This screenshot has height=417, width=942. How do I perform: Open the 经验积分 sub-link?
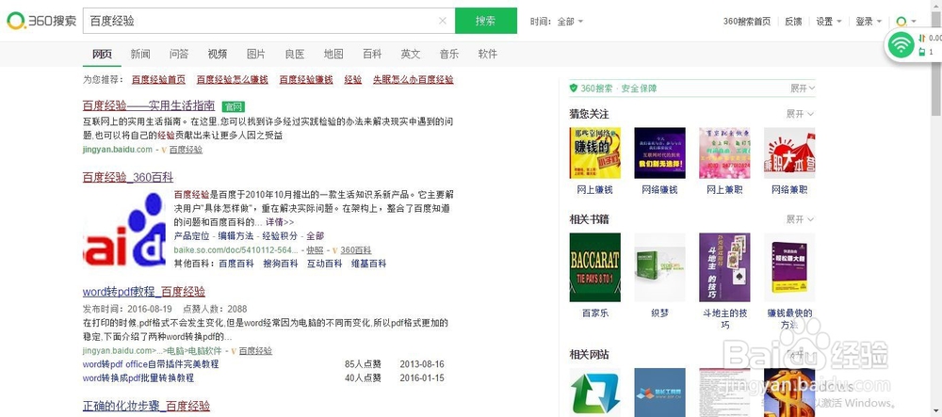point(280,236)
